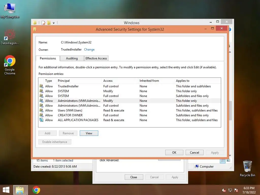
Task: Click the Explorer scrollbar down arrow
Action: [230, 155]
